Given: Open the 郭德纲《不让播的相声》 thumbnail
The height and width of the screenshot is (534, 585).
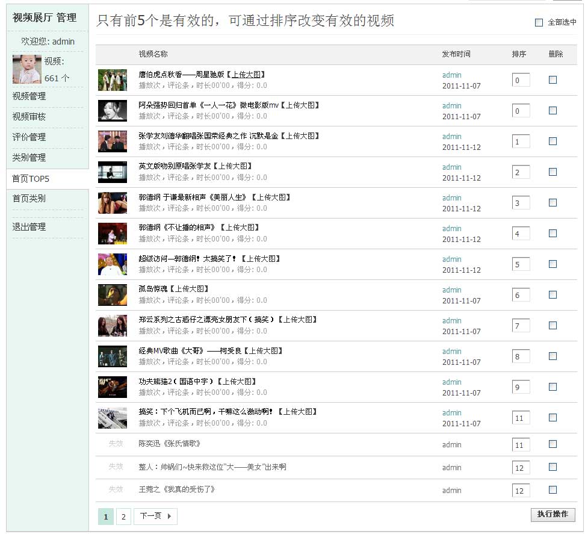Looking at the screenshot, I should click(113, 233).
